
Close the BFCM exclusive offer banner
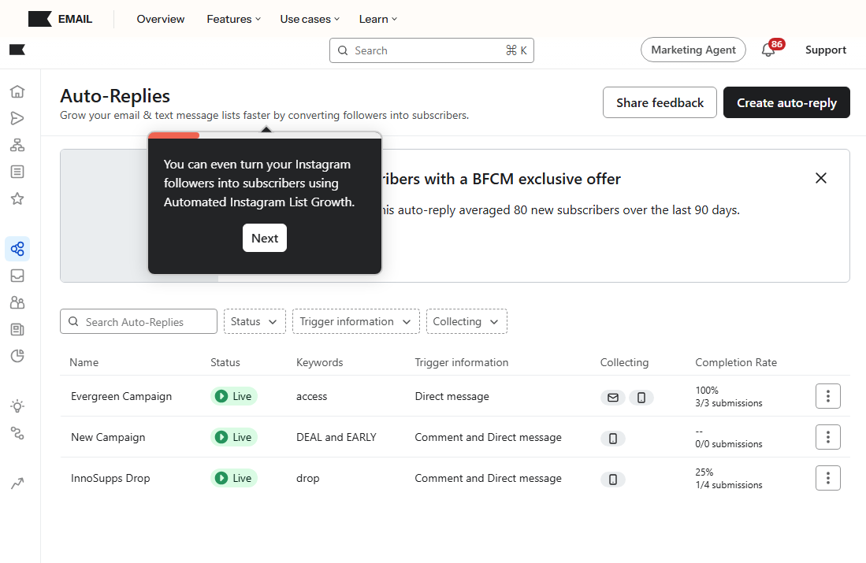[x=821, y=178]
